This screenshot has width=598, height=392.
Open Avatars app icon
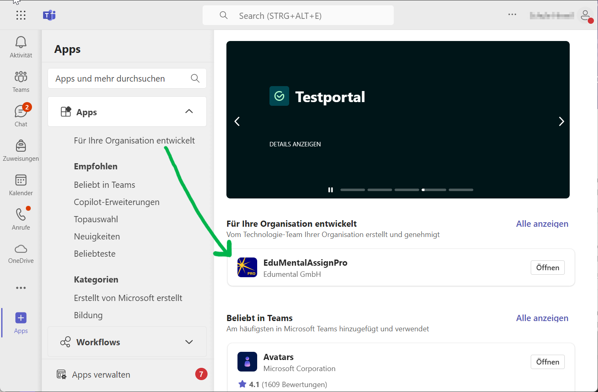(247, 362)
